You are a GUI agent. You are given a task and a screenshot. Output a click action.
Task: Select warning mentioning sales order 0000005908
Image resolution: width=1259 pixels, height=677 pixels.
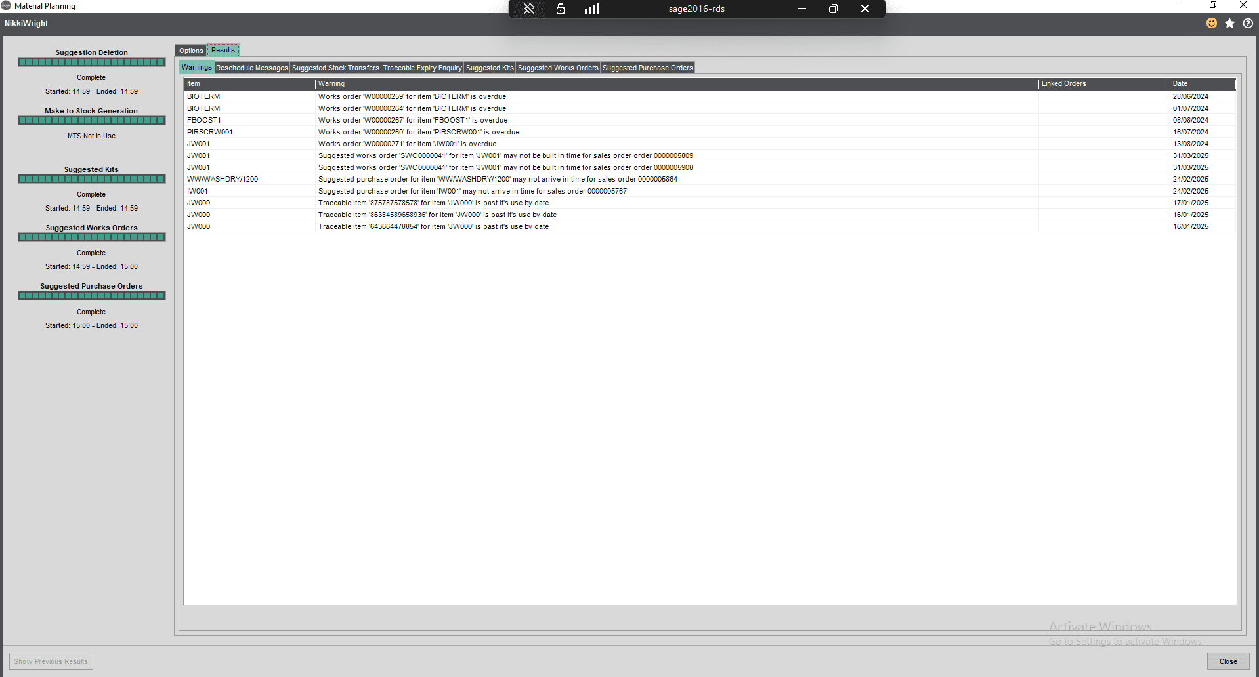coord(710,167)
